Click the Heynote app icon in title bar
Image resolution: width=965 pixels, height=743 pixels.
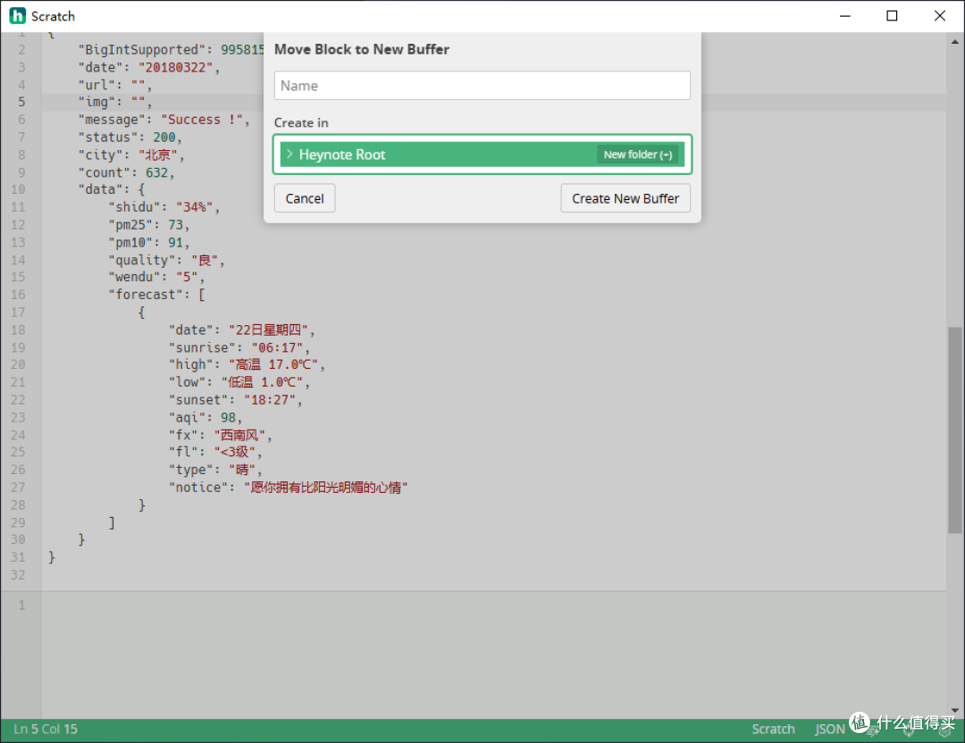17,16
